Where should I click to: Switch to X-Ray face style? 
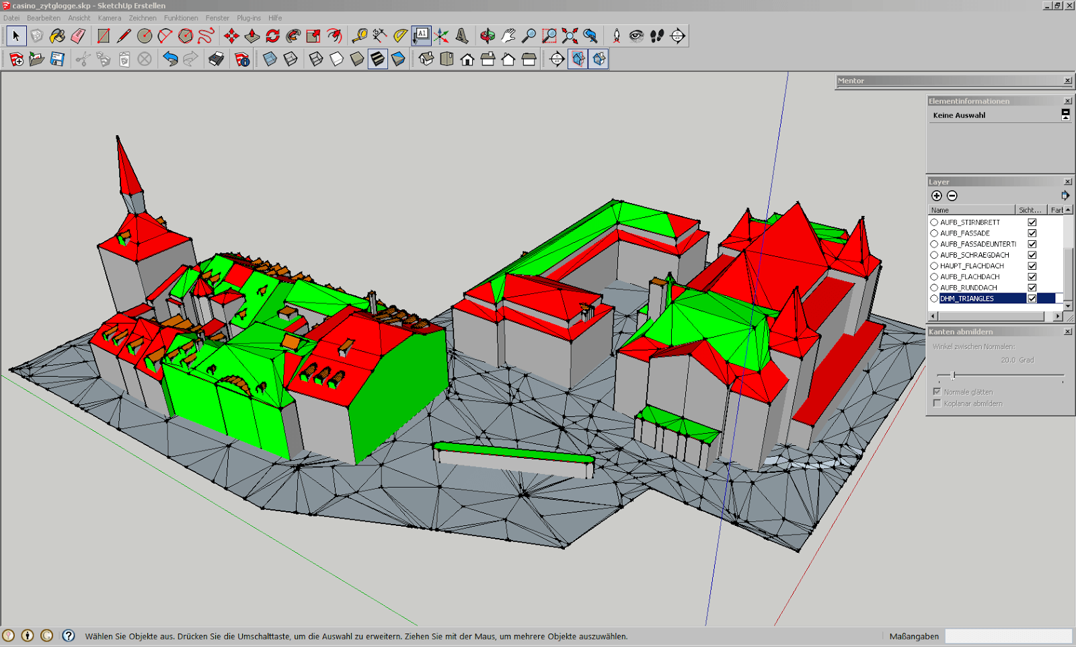tap(270, 59)
